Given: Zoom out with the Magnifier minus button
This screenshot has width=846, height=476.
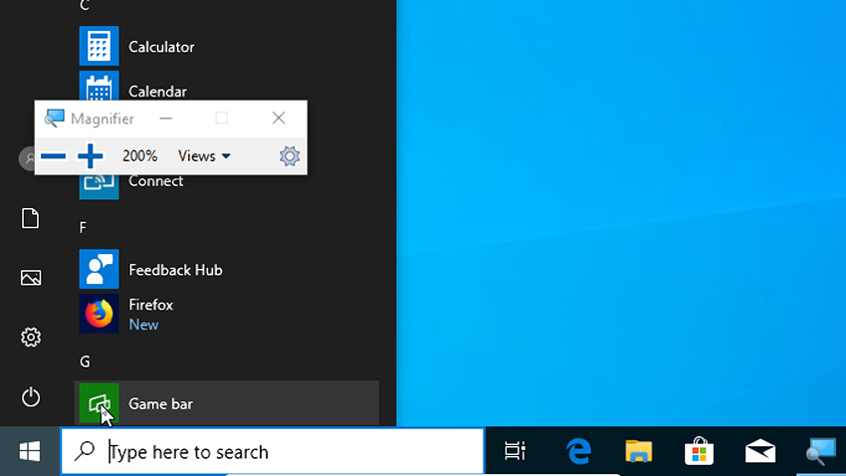Looking at the screenshot, I should [54, 156].
